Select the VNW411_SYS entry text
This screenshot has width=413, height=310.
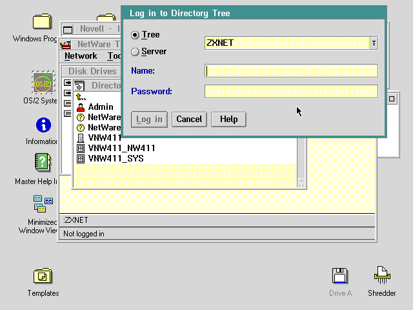point(116,158)
